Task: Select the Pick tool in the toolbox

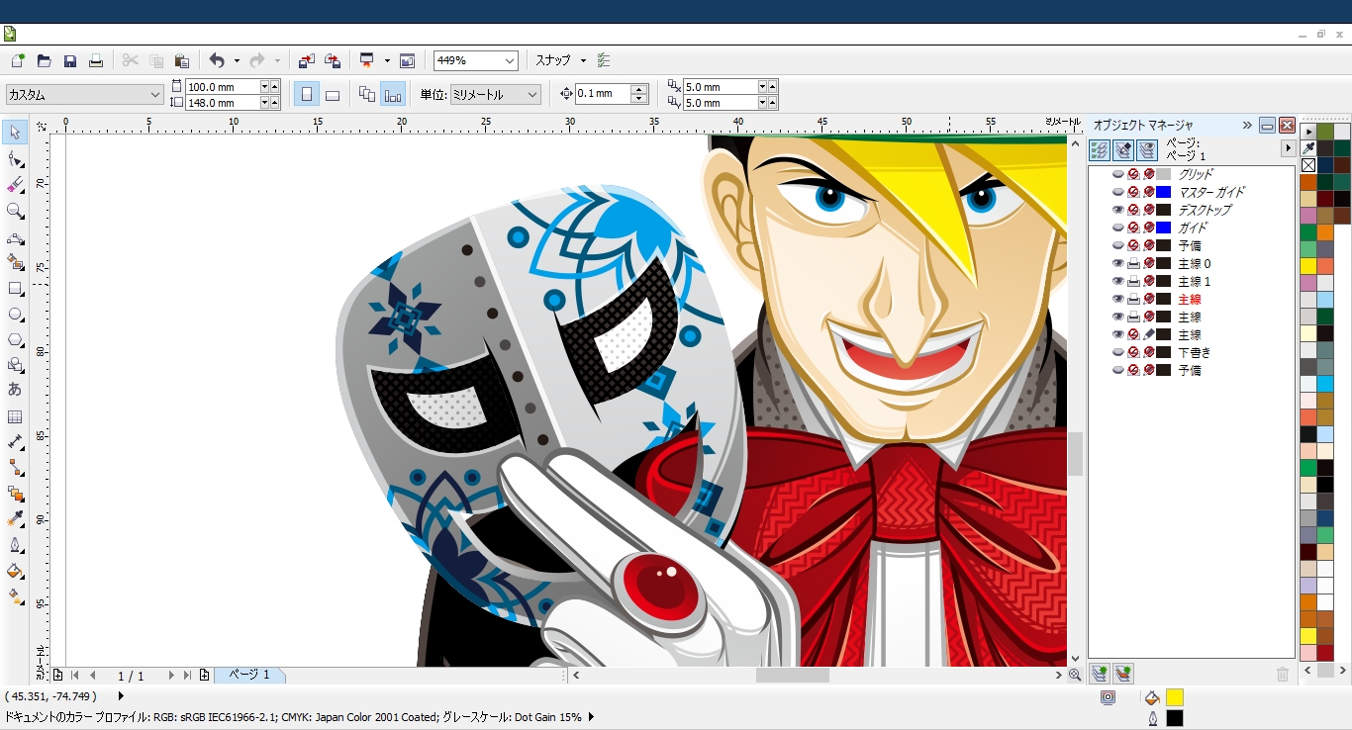Action: click(x=15, y=133)
